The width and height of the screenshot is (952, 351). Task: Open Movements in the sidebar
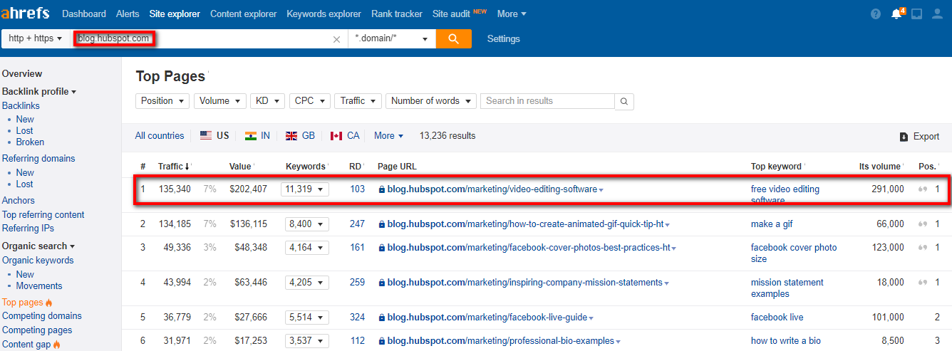pyautogui.click(x=39, y=285)
